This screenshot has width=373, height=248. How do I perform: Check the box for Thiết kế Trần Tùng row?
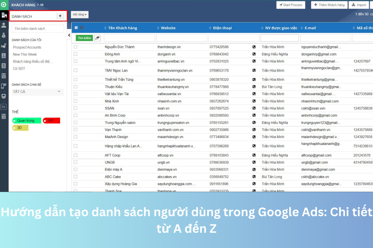pyautogui.click(x=76, y=80)
